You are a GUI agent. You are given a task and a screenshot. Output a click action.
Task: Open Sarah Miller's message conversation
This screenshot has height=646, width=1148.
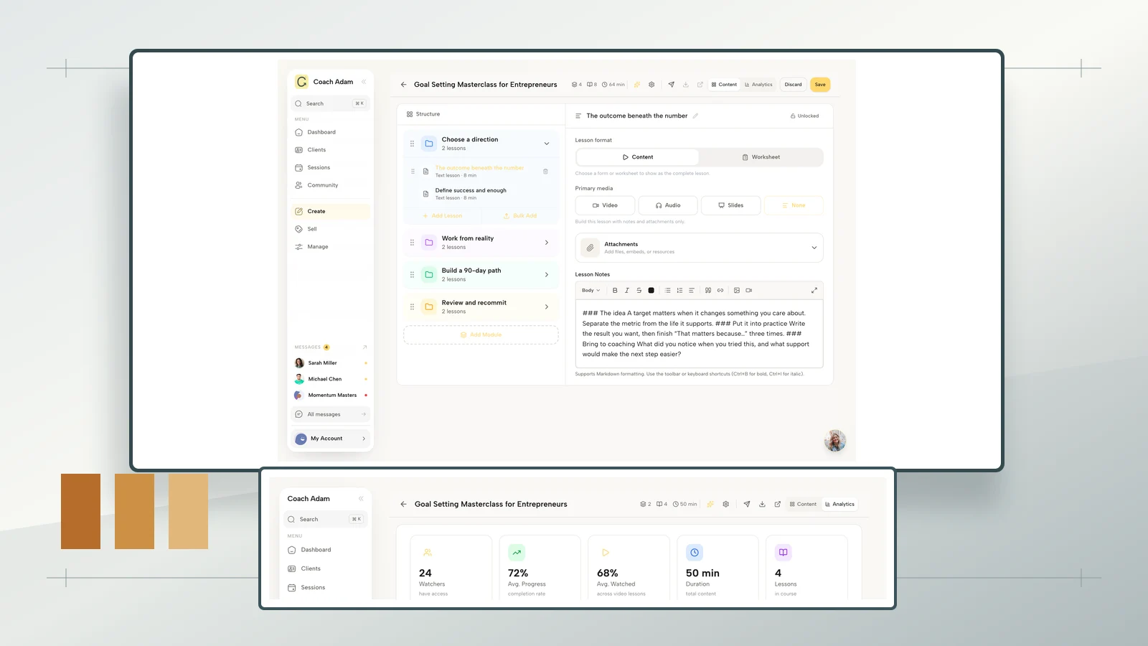(331, 363)
